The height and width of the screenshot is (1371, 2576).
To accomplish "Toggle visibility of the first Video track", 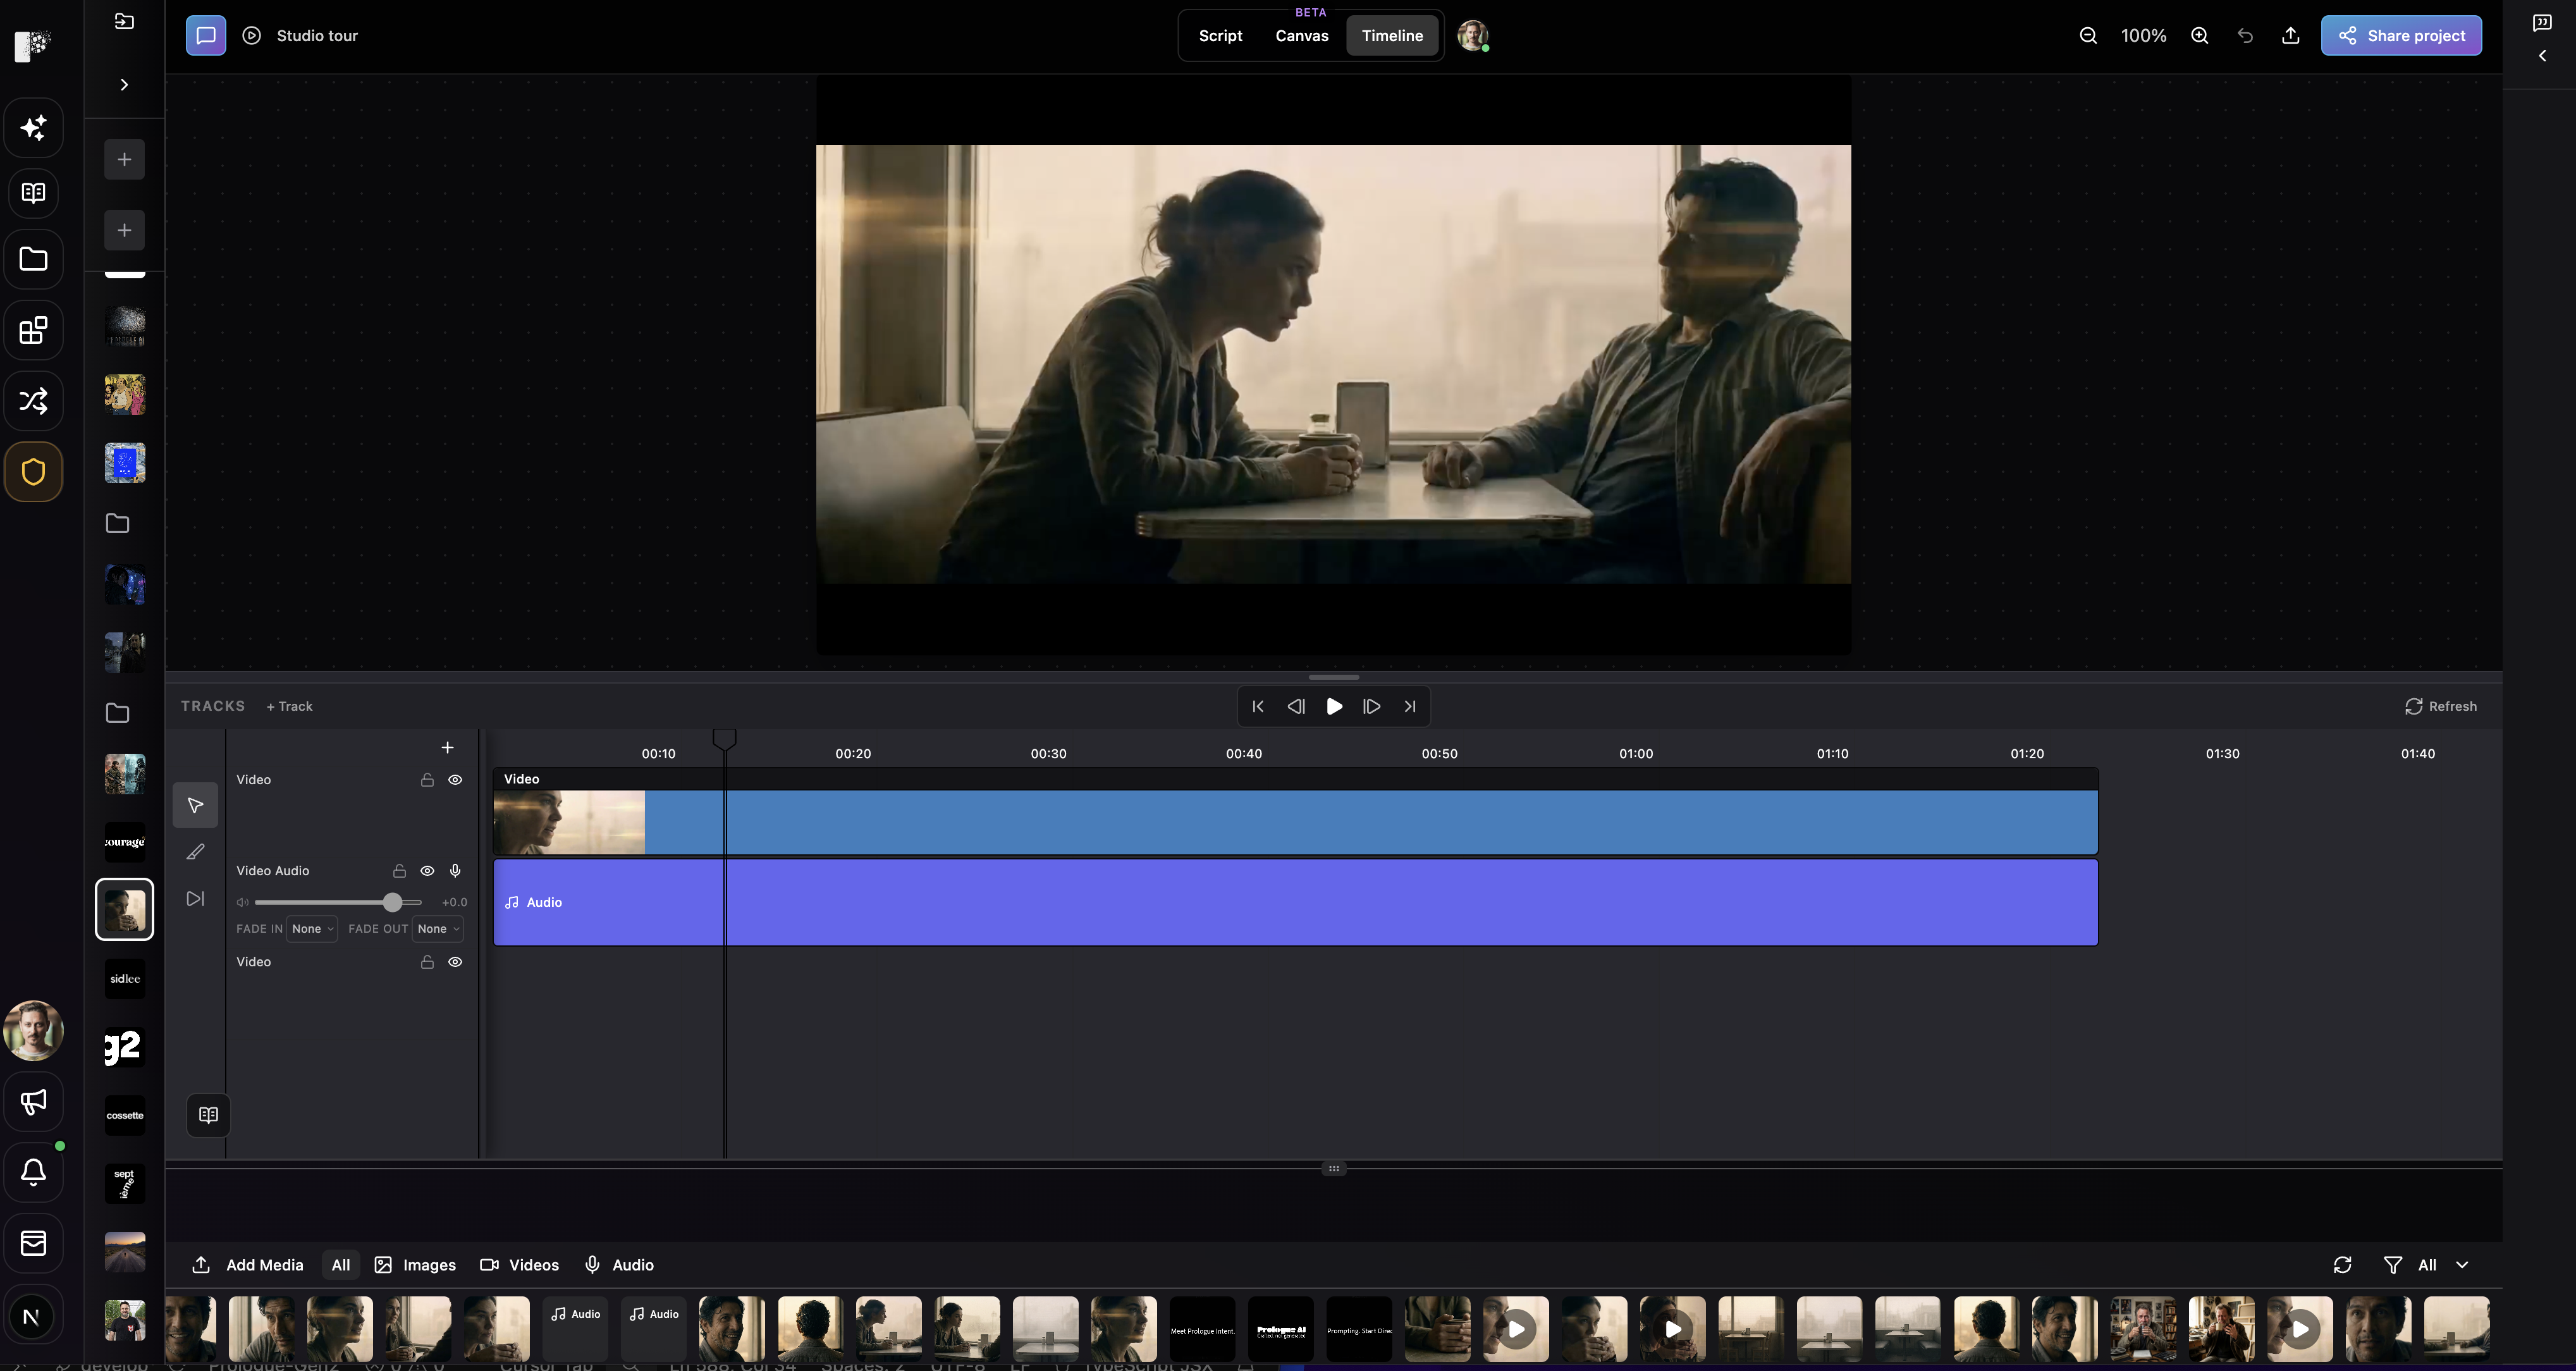I will click(x=455, y=780).
